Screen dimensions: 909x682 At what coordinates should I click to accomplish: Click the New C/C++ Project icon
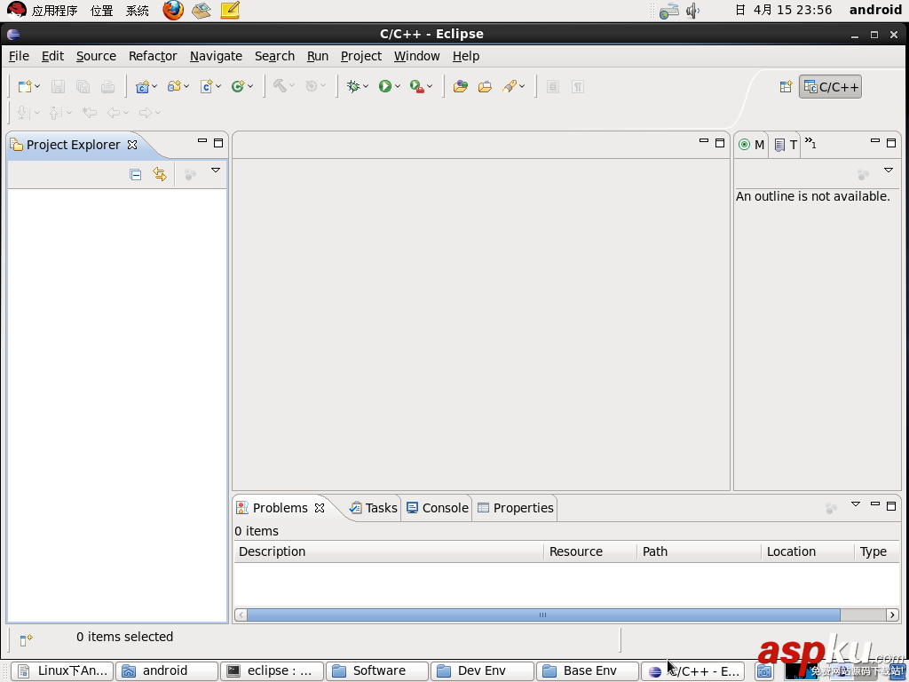[142, 86]
